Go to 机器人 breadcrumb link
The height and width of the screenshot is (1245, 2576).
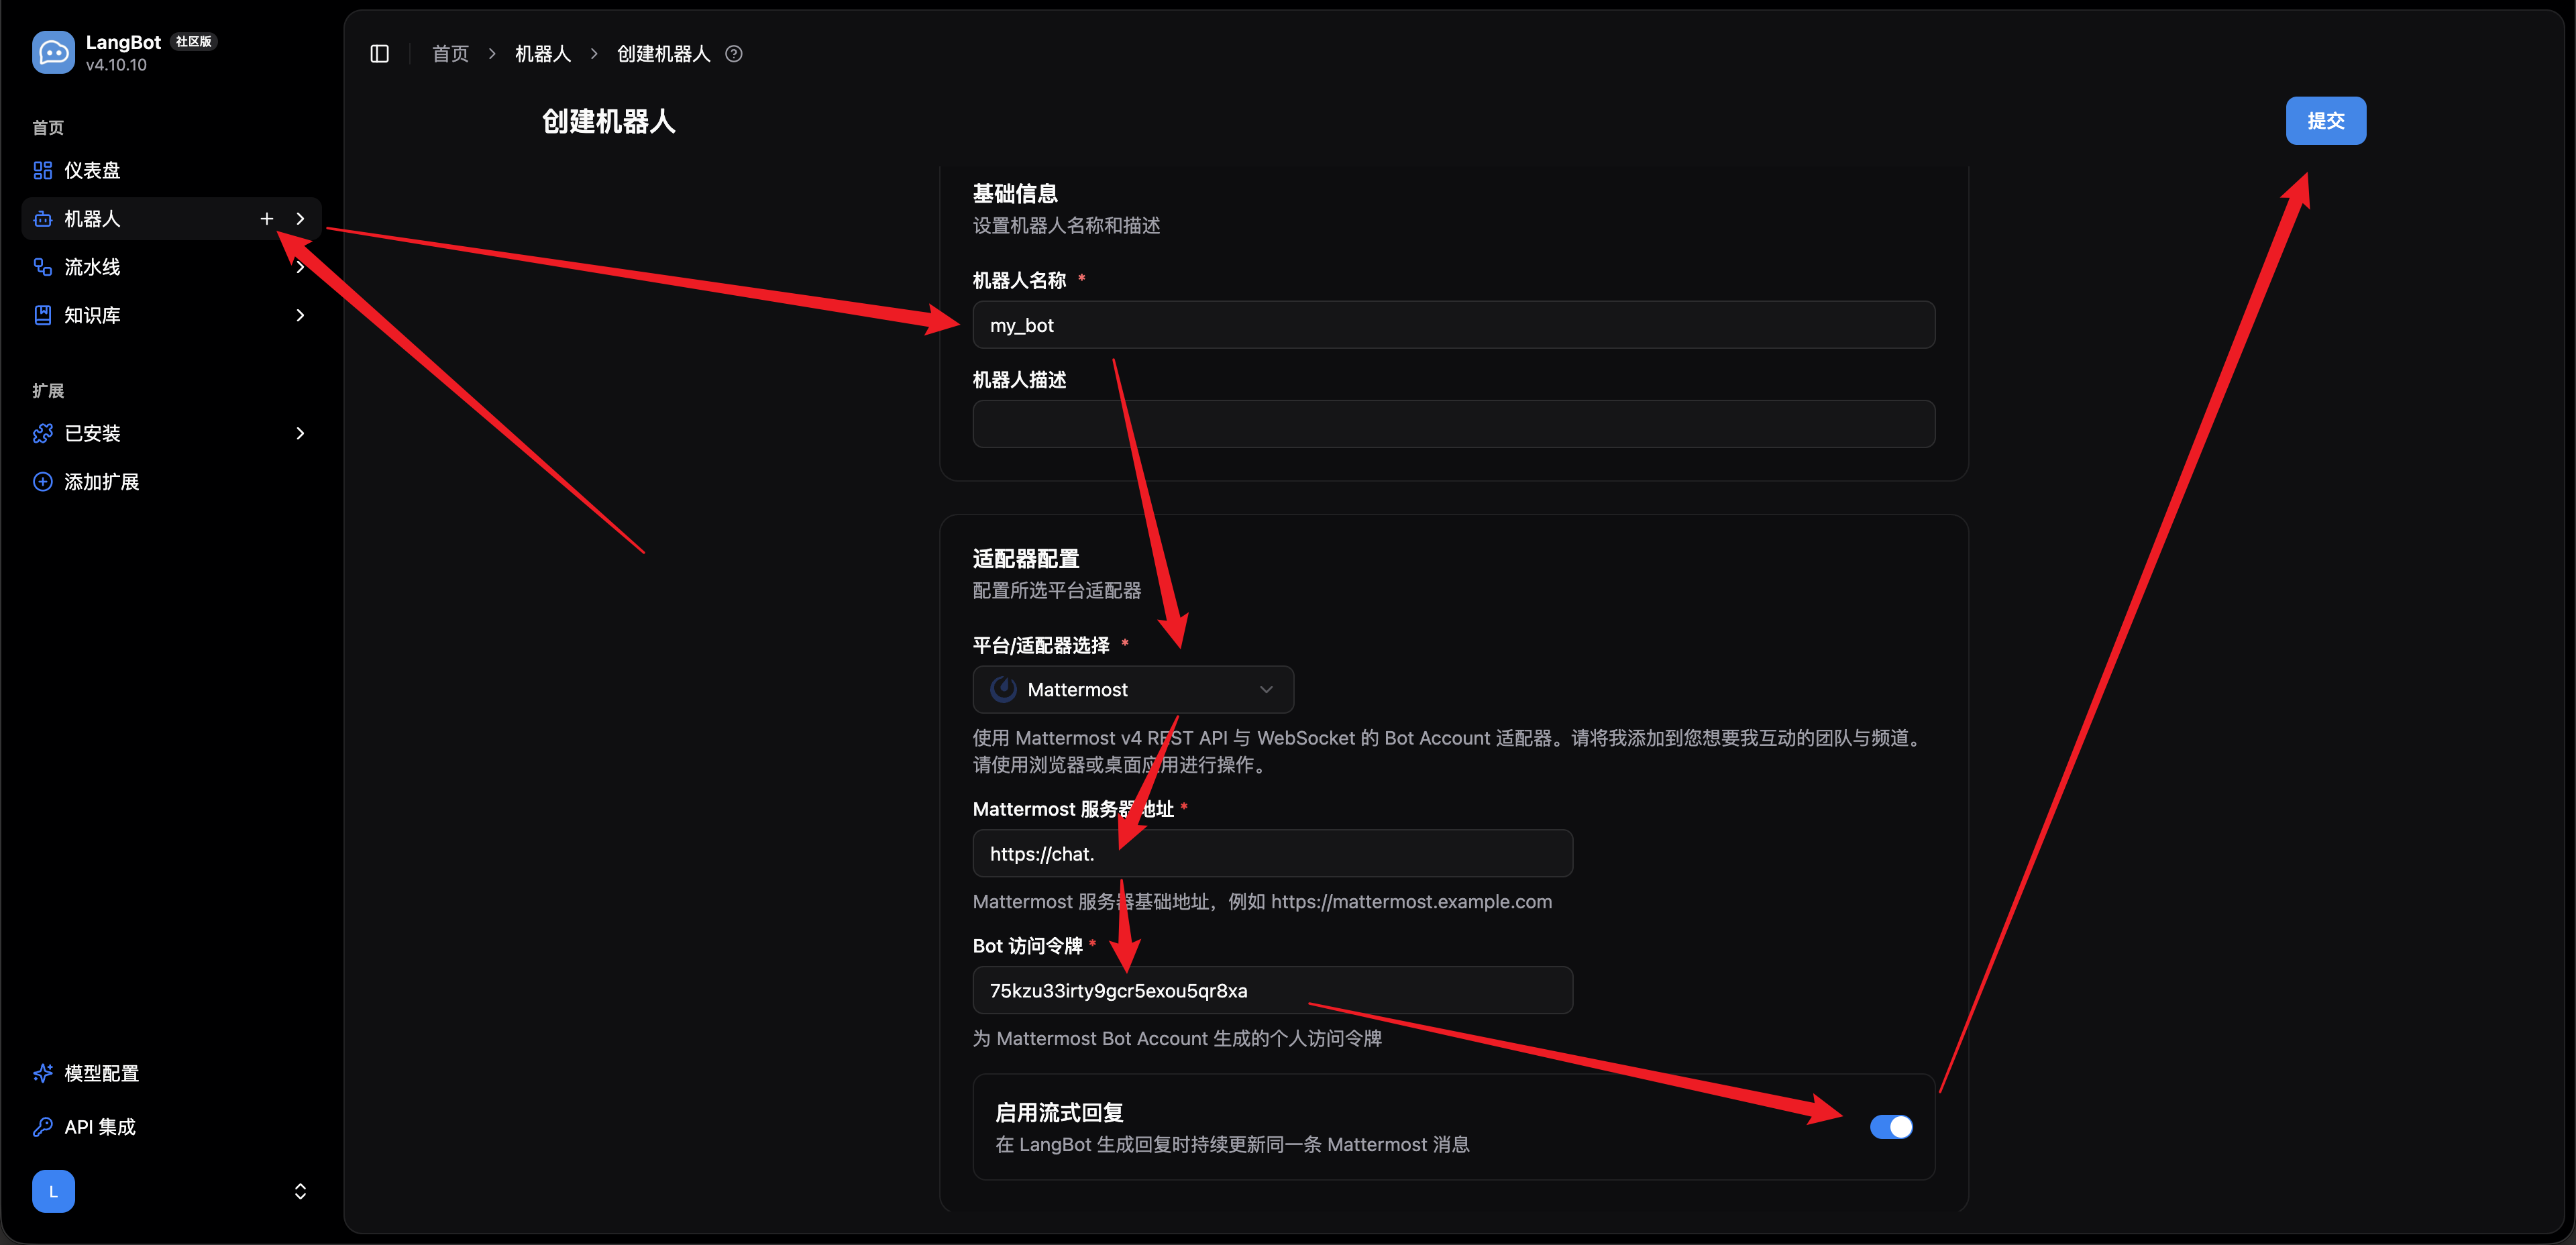(x=543, y=54)
